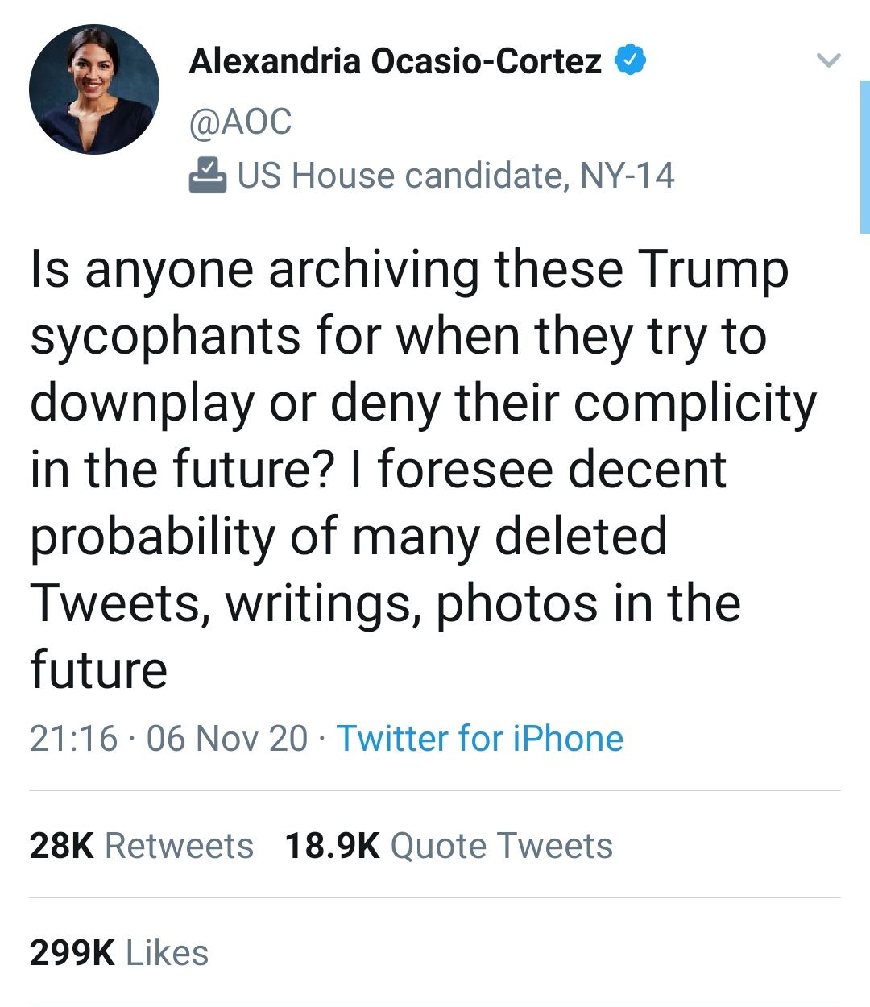Click the Alexandria Ocasio-Cortez display name
Viewport: 870px width, 1007px height.
click(x=395, y=61)
